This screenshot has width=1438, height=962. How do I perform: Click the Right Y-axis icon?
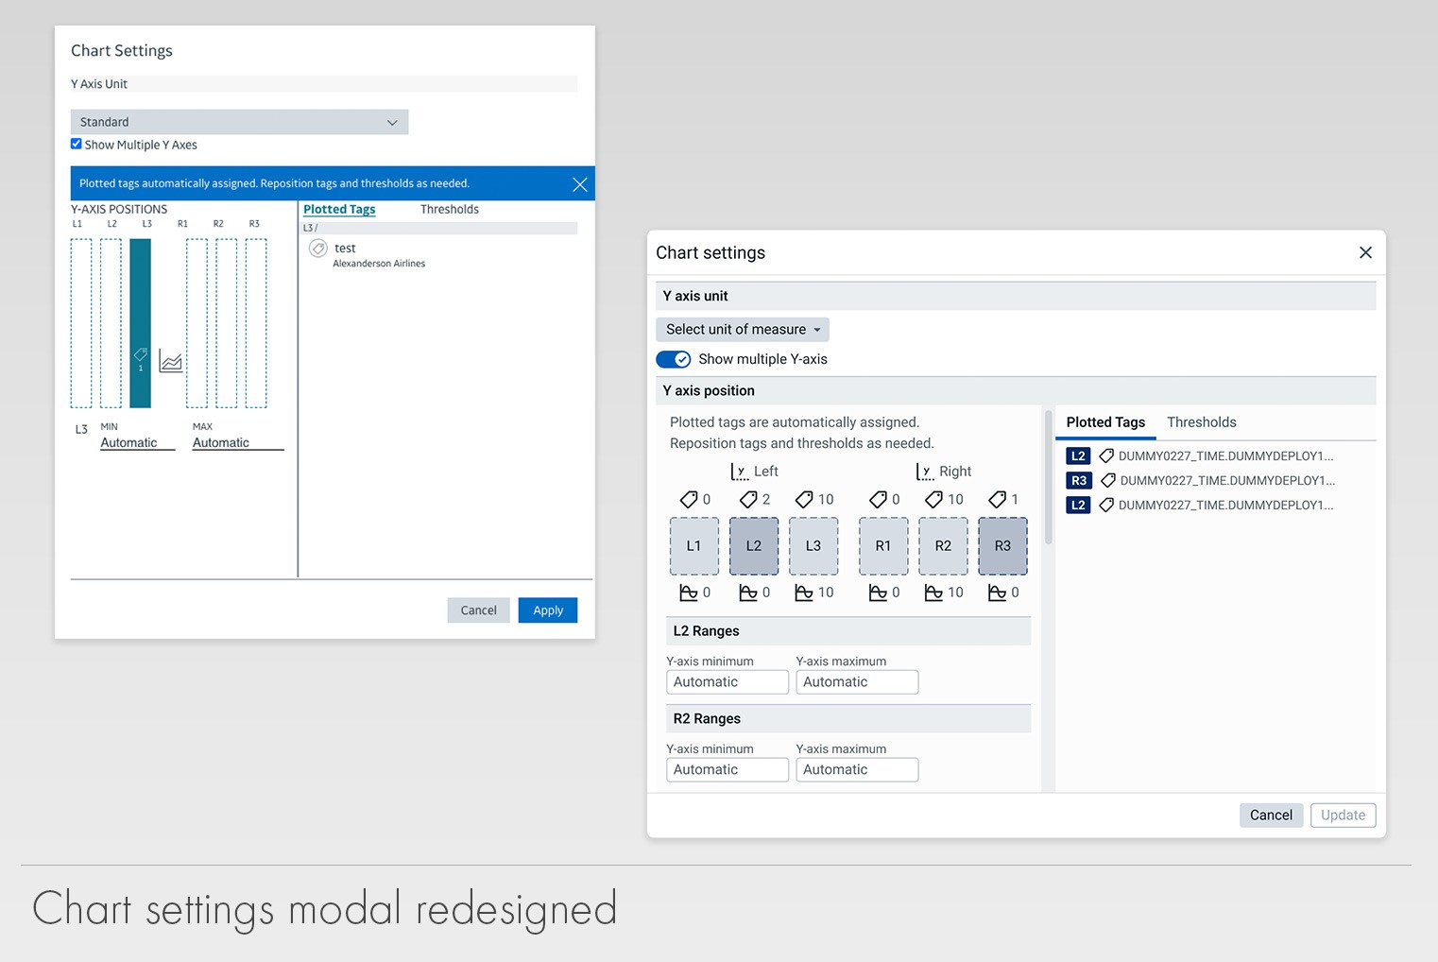925,472
